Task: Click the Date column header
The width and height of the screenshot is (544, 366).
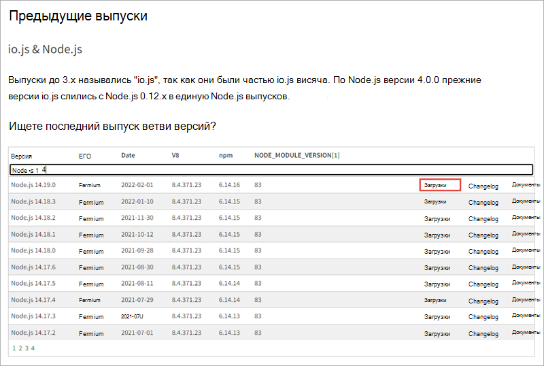Action: 128,155
